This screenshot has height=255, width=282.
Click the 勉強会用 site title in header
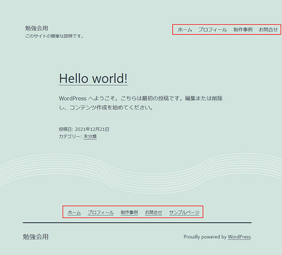[x=37, y=28]
